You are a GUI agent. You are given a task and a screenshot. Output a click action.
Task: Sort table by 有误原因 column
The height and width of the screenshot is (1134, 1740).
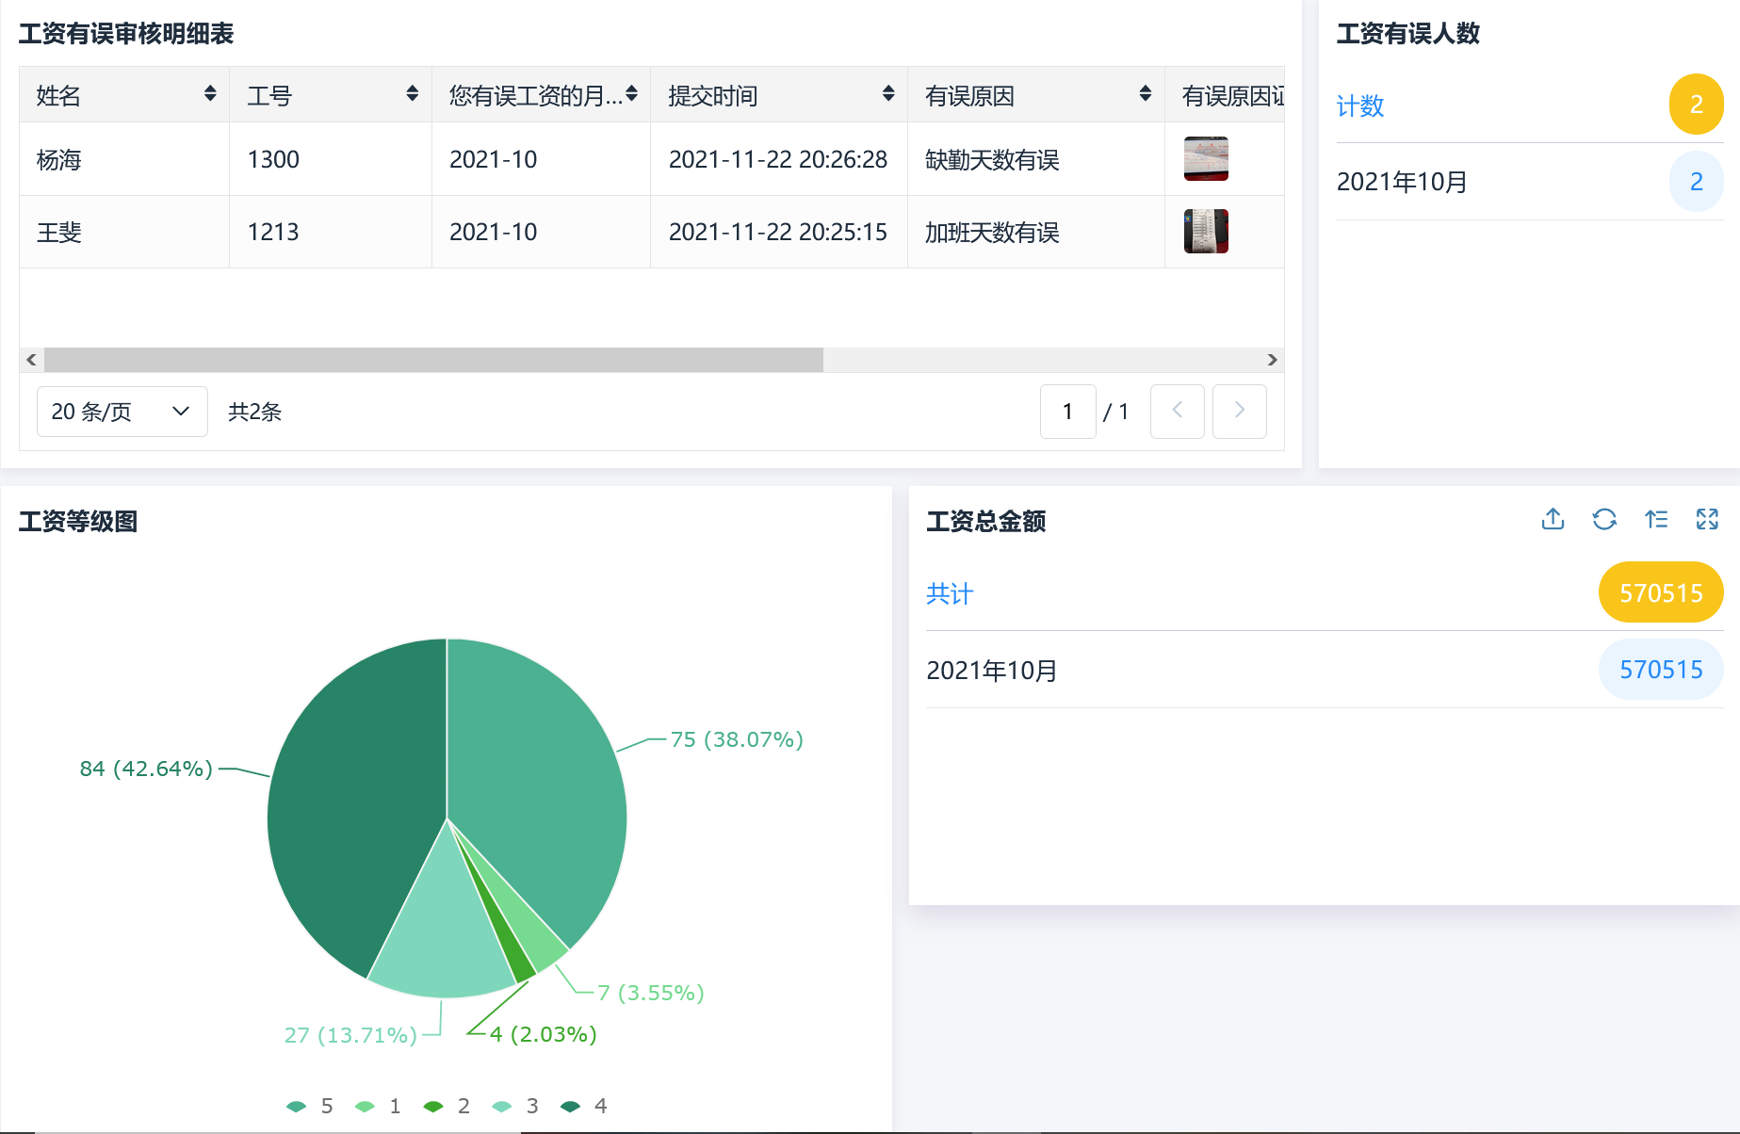point(1145,93)
